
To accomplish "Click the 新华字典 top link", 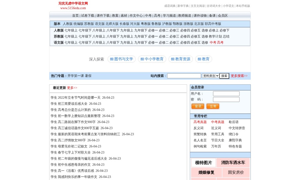I will [x=183, y=6].
